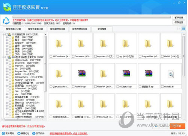
Task: Click the blue recycle scan-status icon
Action: (x=6, y=21)
